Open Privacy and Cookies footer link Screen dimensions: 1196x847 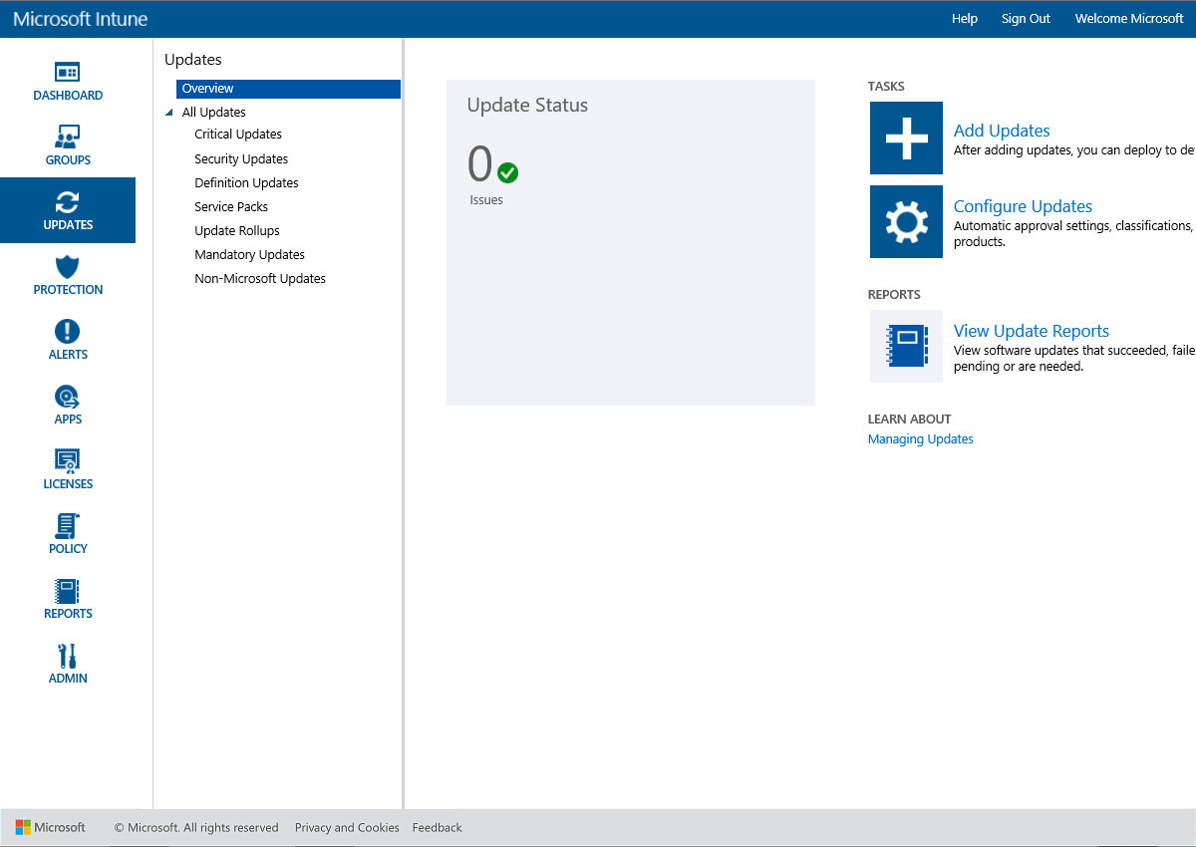pos(347,828)
